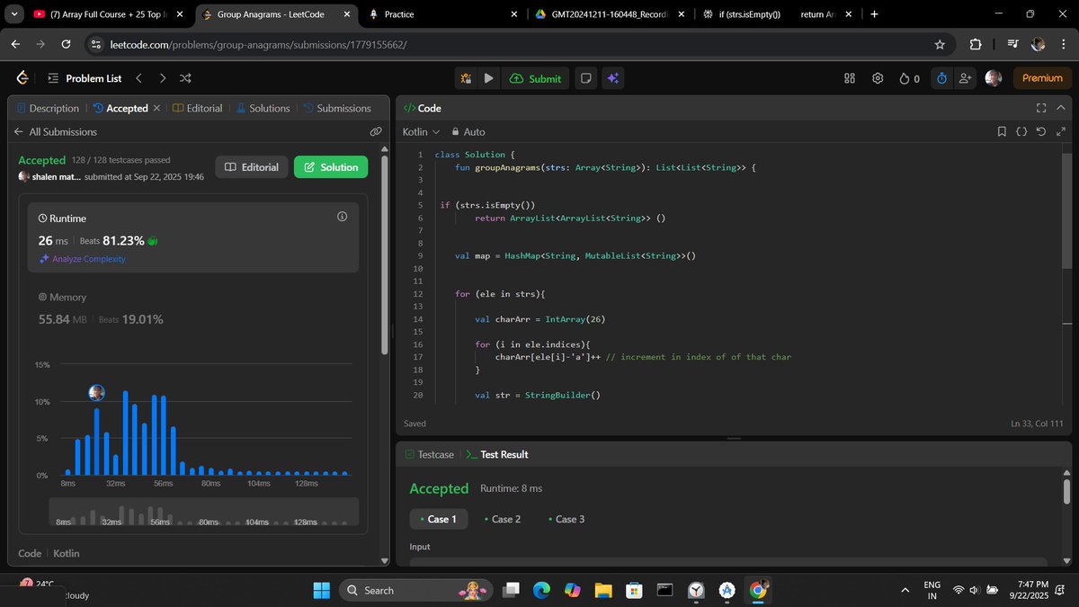Bookmark the code with the bookmark icon

1002,131
